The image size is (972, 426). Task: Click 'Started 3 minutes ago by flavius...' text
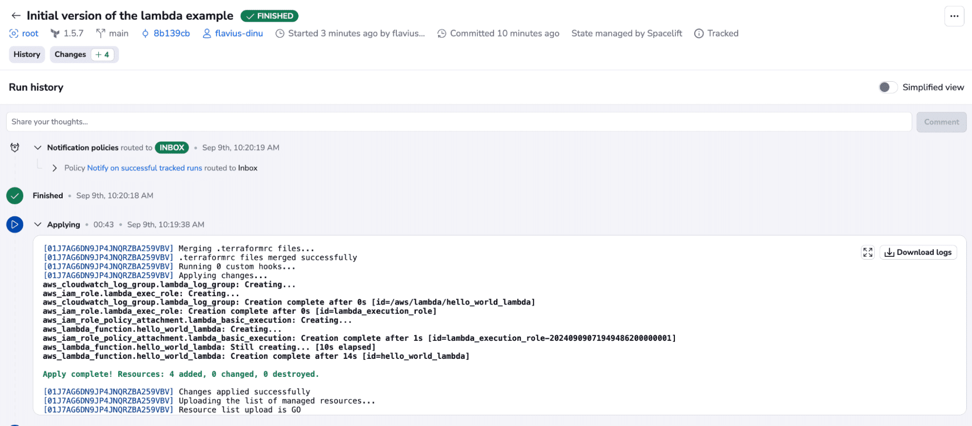pyautogui.click(x=356, y=34)
